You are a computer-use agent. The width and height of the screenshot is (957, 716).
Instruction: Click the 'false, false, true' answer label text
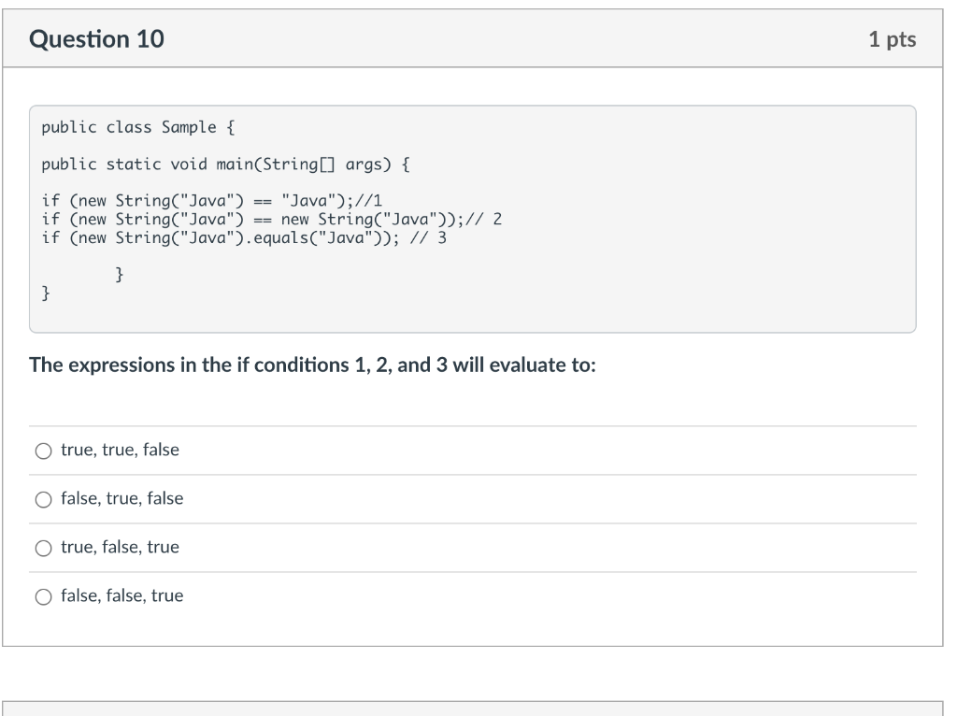(x=121, y=596)
